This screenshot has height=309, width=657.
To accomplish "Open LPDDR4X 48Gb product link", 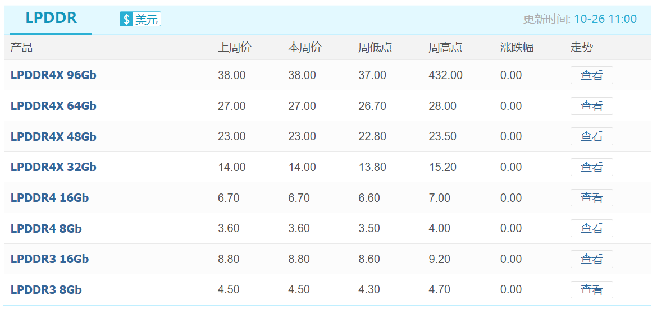I will 54,136.
